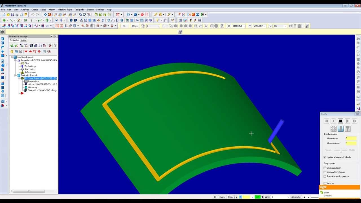
Task: Open the Machine Type menu
Action: [x=65, y=10]
